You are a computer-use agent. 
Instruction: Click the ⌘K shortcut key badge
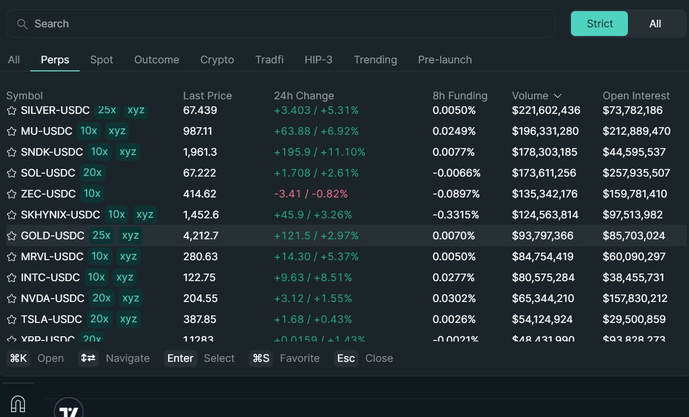pyautogui.click(x=19, y=358)
